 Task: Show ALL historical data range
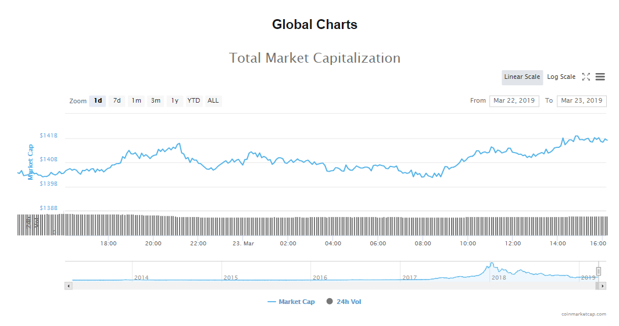tap(213, 101)
